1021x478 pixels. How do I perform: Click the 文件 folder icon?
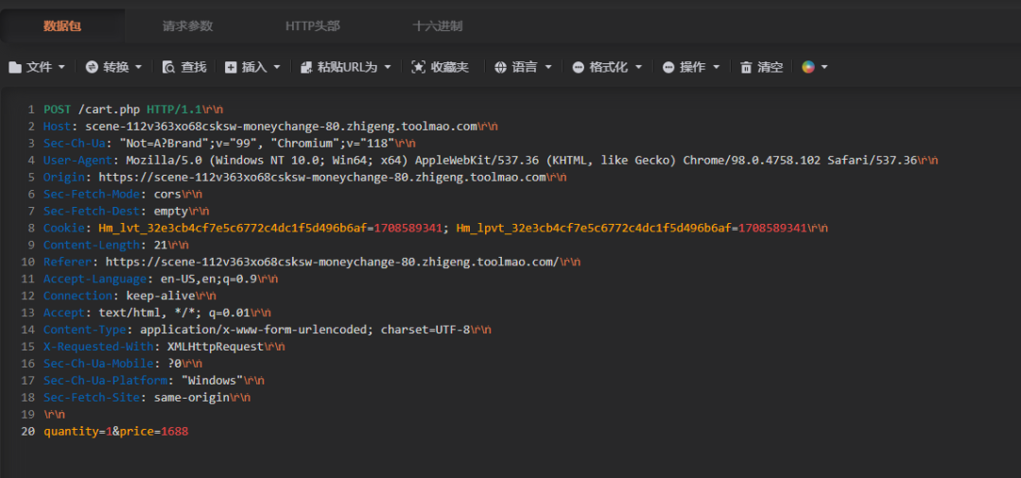pos(14,67)
